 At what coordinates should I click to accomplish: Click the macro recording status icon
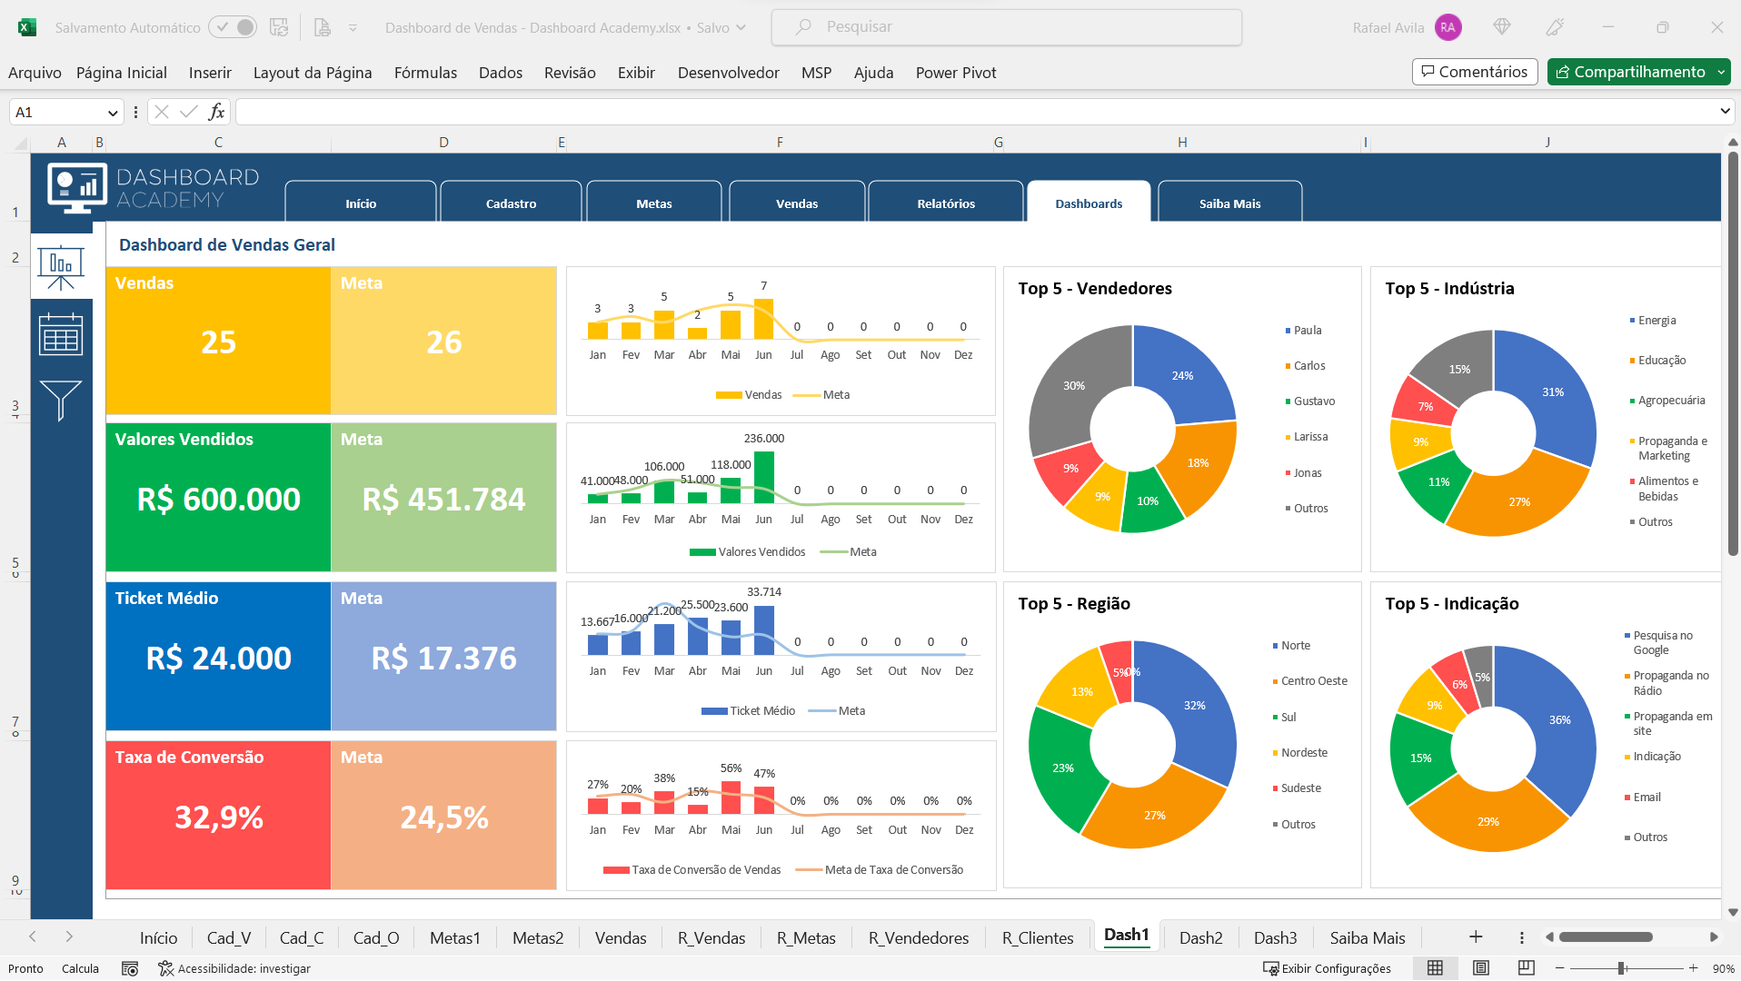pos(130,968)
